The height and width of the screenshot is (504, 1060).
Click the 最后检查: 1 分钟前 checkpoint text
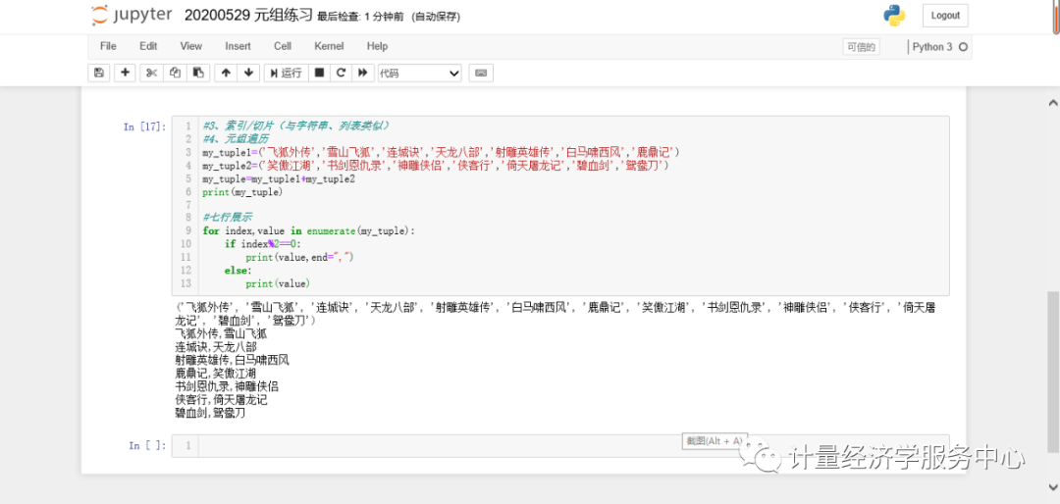tap(361, 17)
